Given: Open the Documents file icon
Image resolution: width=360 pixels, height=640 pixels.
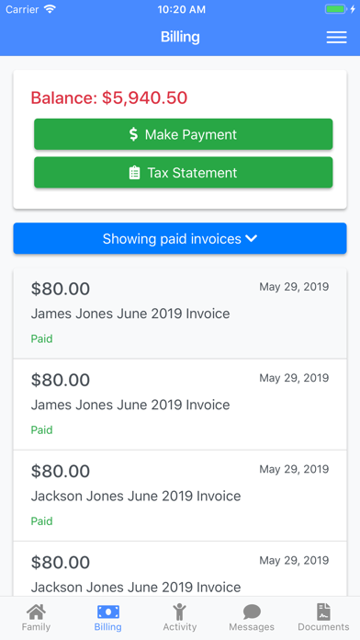Looking at the screenshot, I should coord(323,612).
